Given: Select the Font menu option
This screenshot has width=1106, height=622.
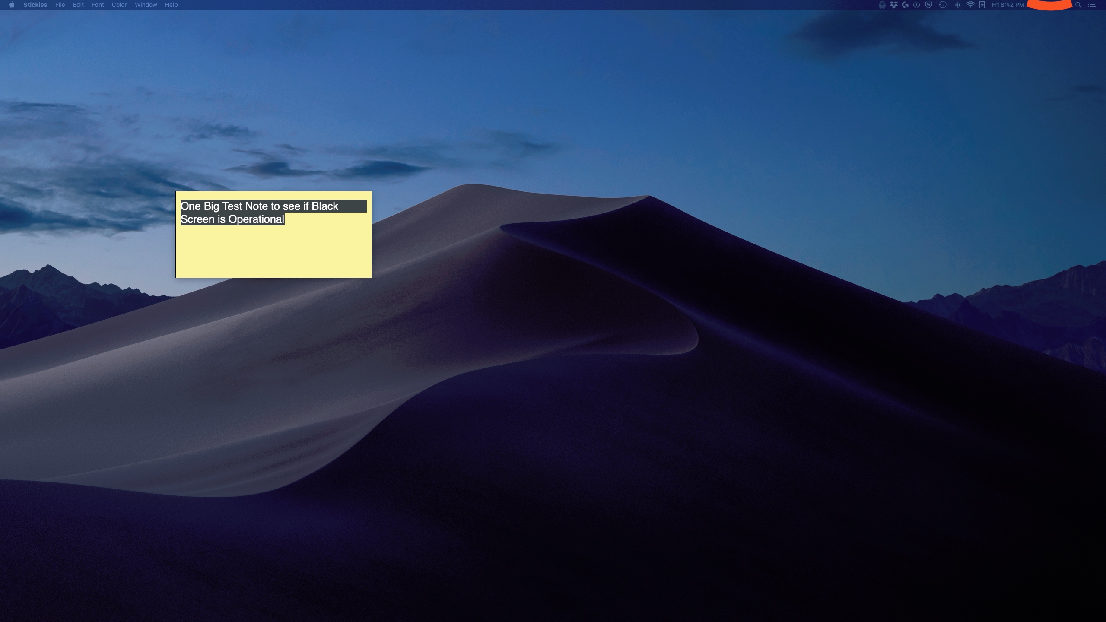Looking at the screenshot, I should coord(97,5).
